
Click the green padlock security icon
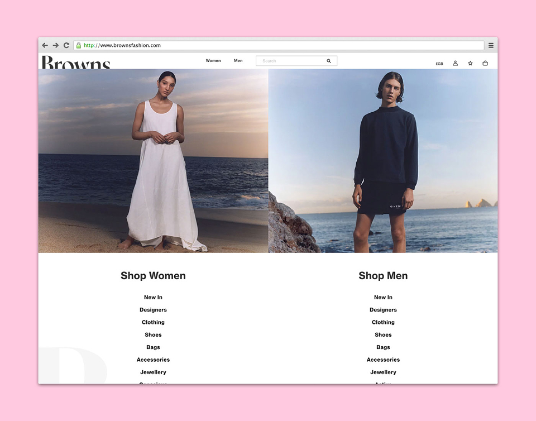pyautogui.click(x=79, y=45)
